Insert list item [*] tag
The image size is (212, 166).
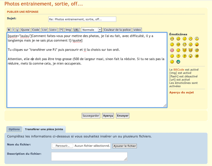(x=61, y=30)
